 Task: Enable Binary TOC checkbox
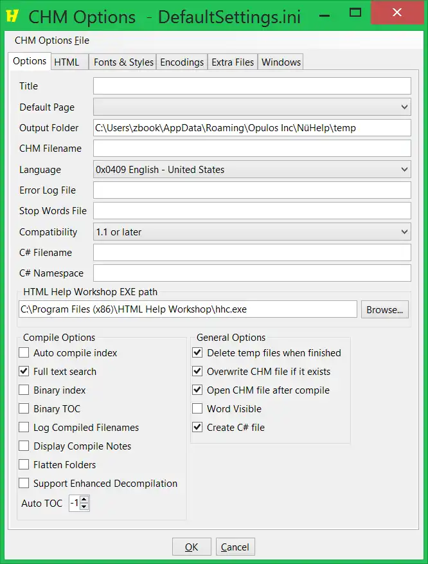point(24,408)
